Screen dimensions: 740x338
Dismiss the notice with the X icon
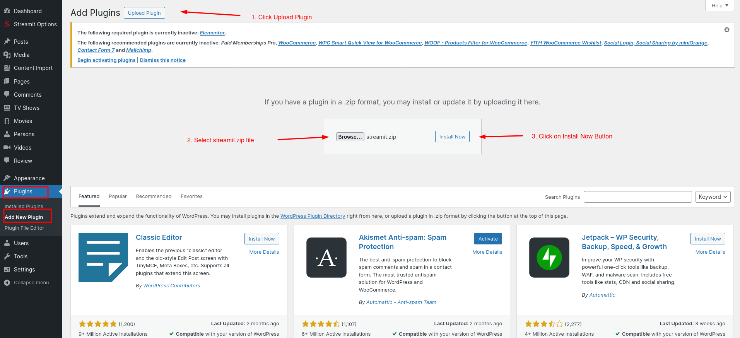coord(727,30)
